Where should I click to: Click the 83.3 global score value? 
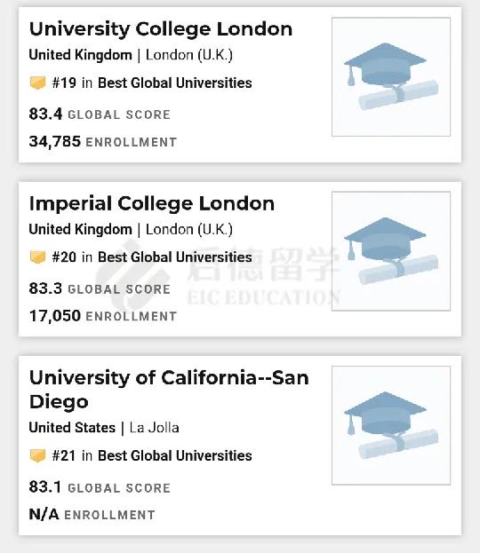45,288
